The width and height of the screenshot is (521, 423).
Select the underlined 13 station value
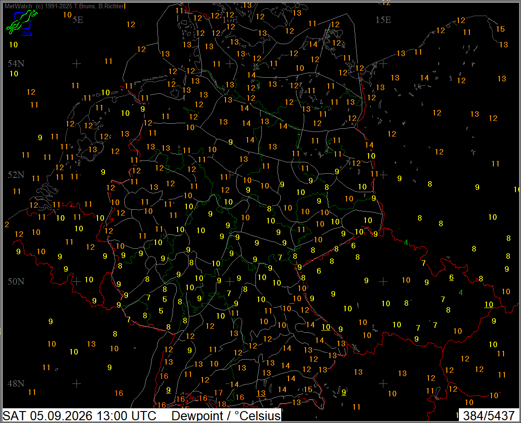click(x=261, y=393)
